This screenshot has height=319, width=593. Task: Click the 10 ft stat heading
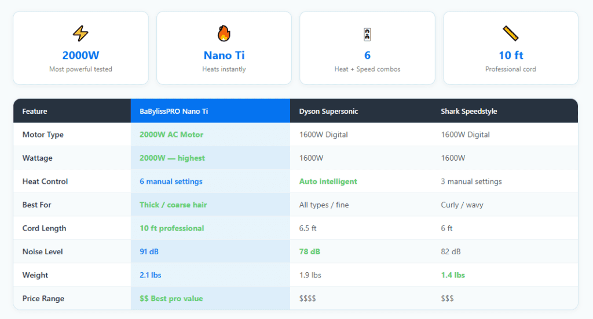pos(511,55)
